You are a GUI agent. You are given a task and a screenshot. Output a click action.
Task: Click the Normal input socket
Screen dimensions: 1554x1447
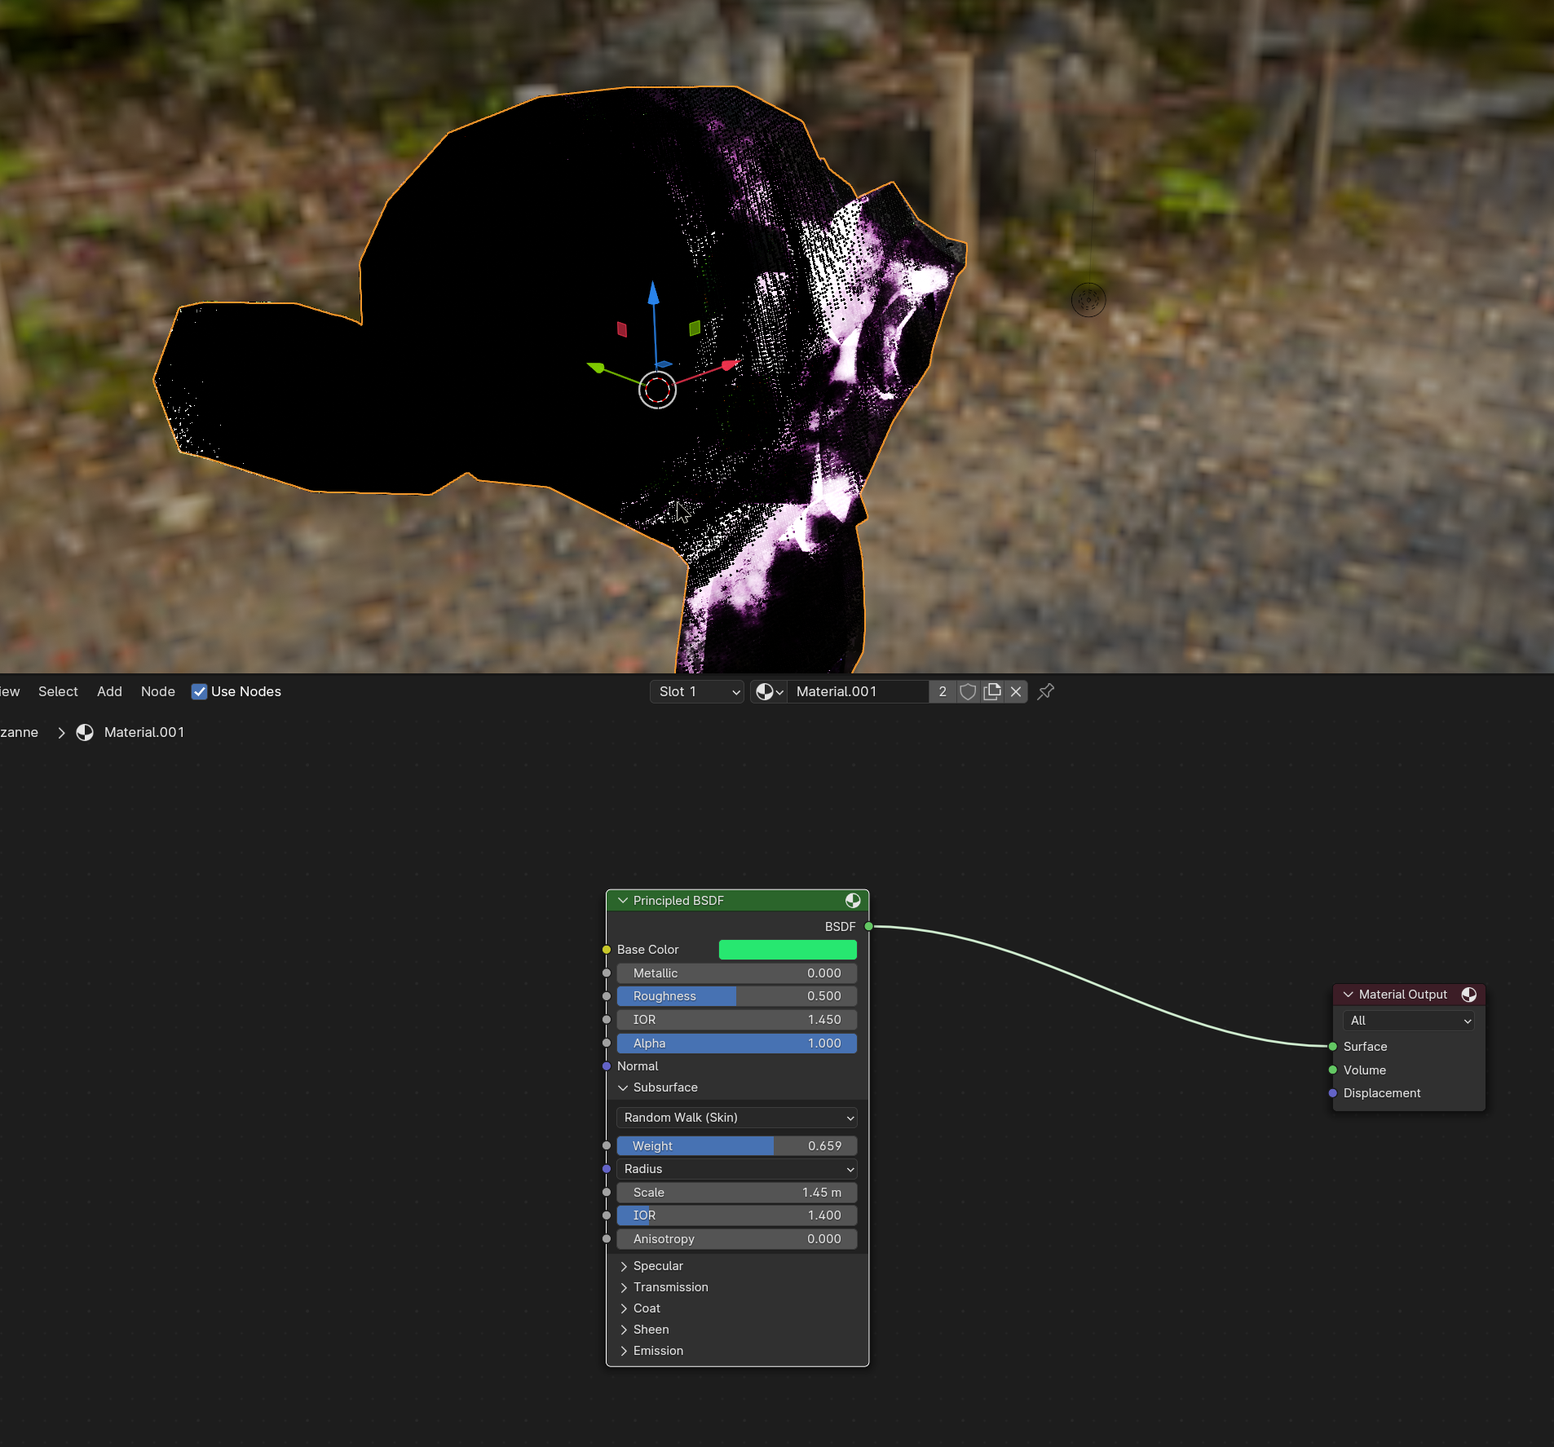(x=607, y=1066)
